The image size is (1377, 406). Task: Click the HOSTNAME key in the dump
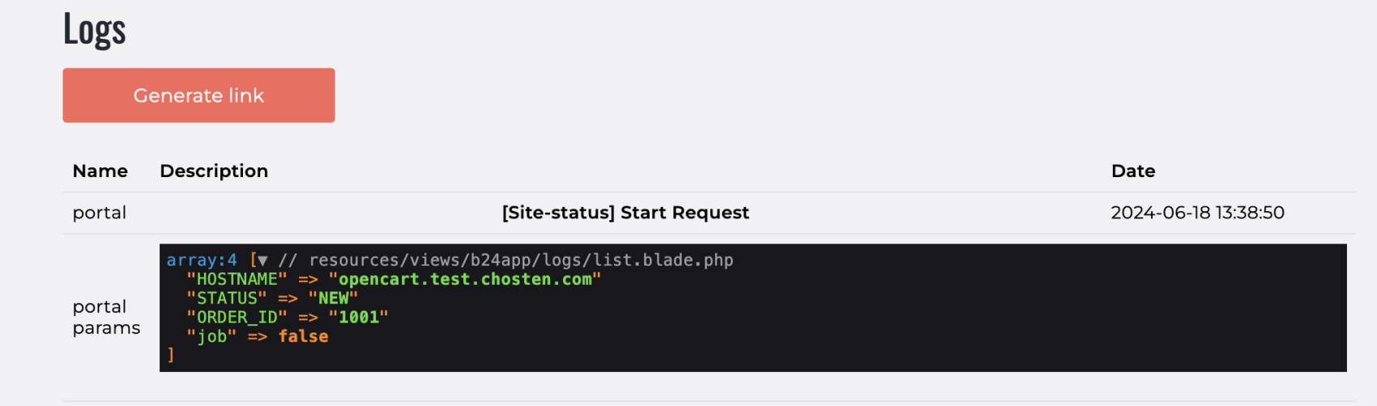coord(237,279)
